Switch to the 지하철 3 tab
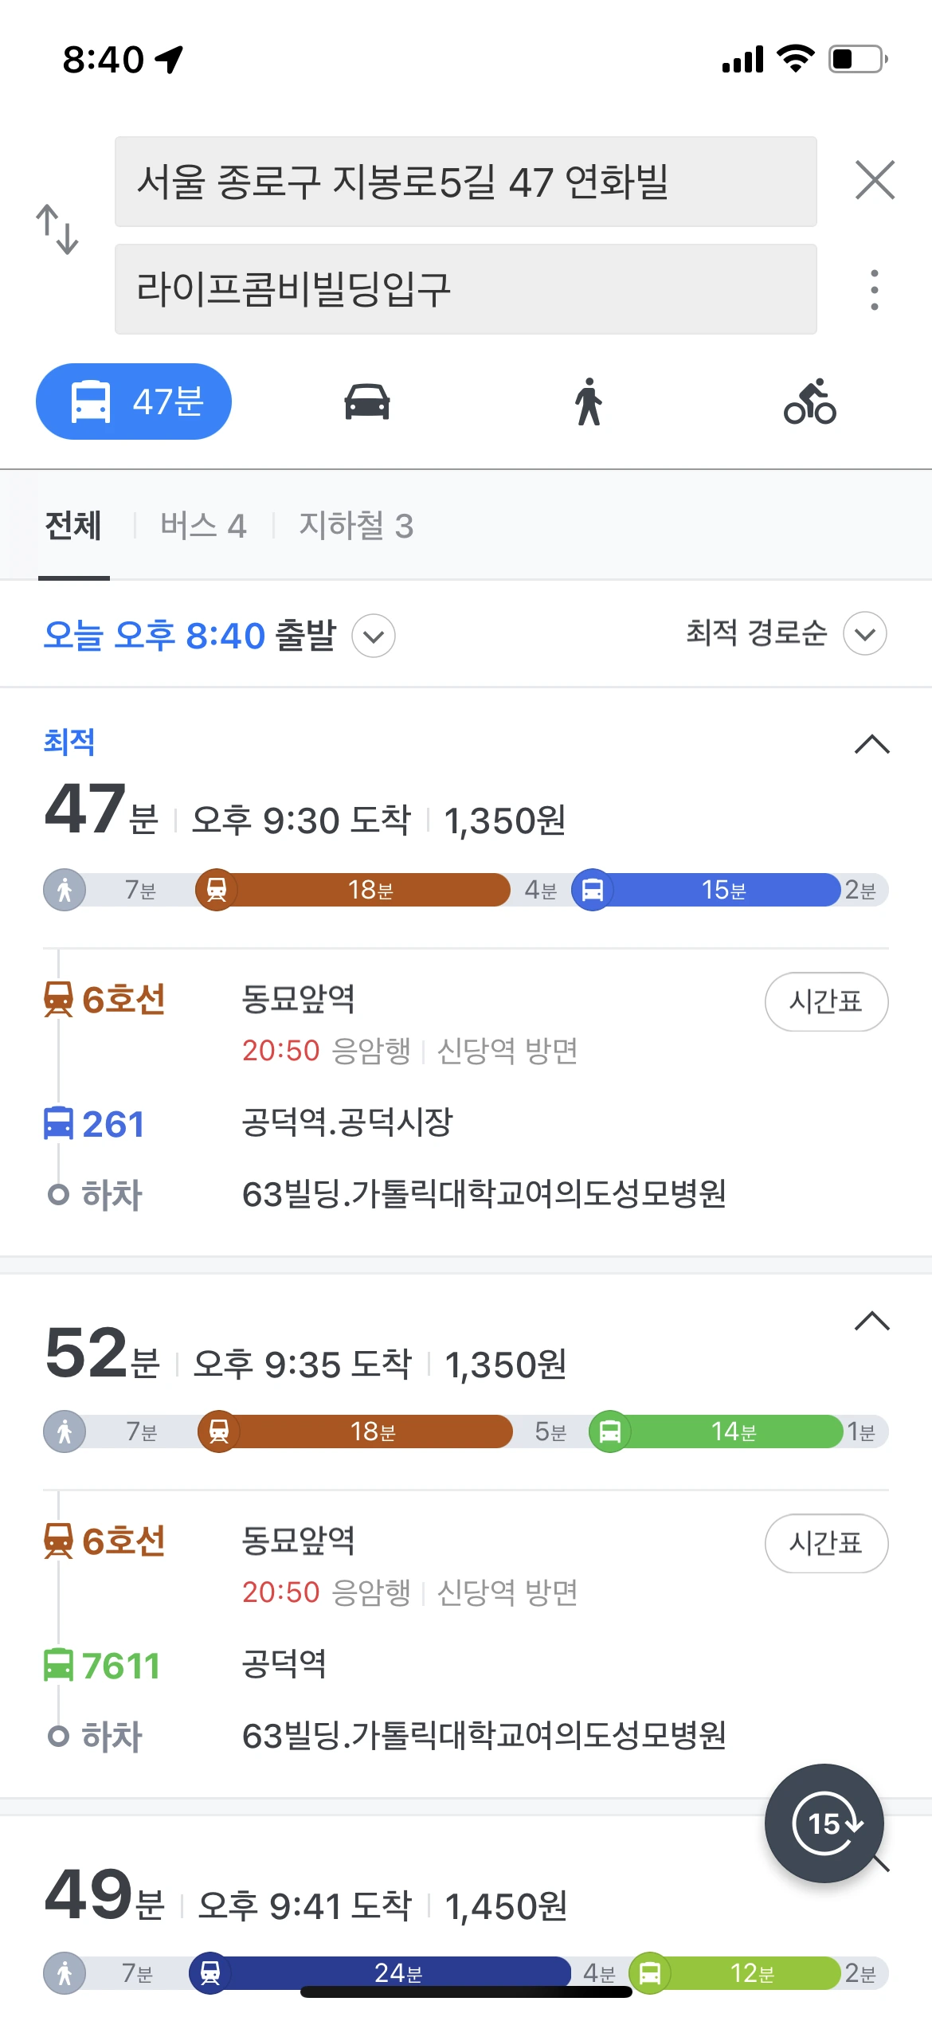The image size is (932, 2017). click(x=356, y=526)
